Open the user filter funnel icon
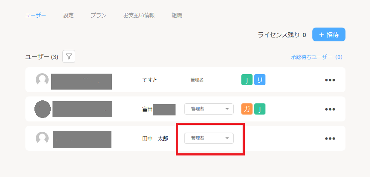The image size is (370, 177). [x=69, y=57]
